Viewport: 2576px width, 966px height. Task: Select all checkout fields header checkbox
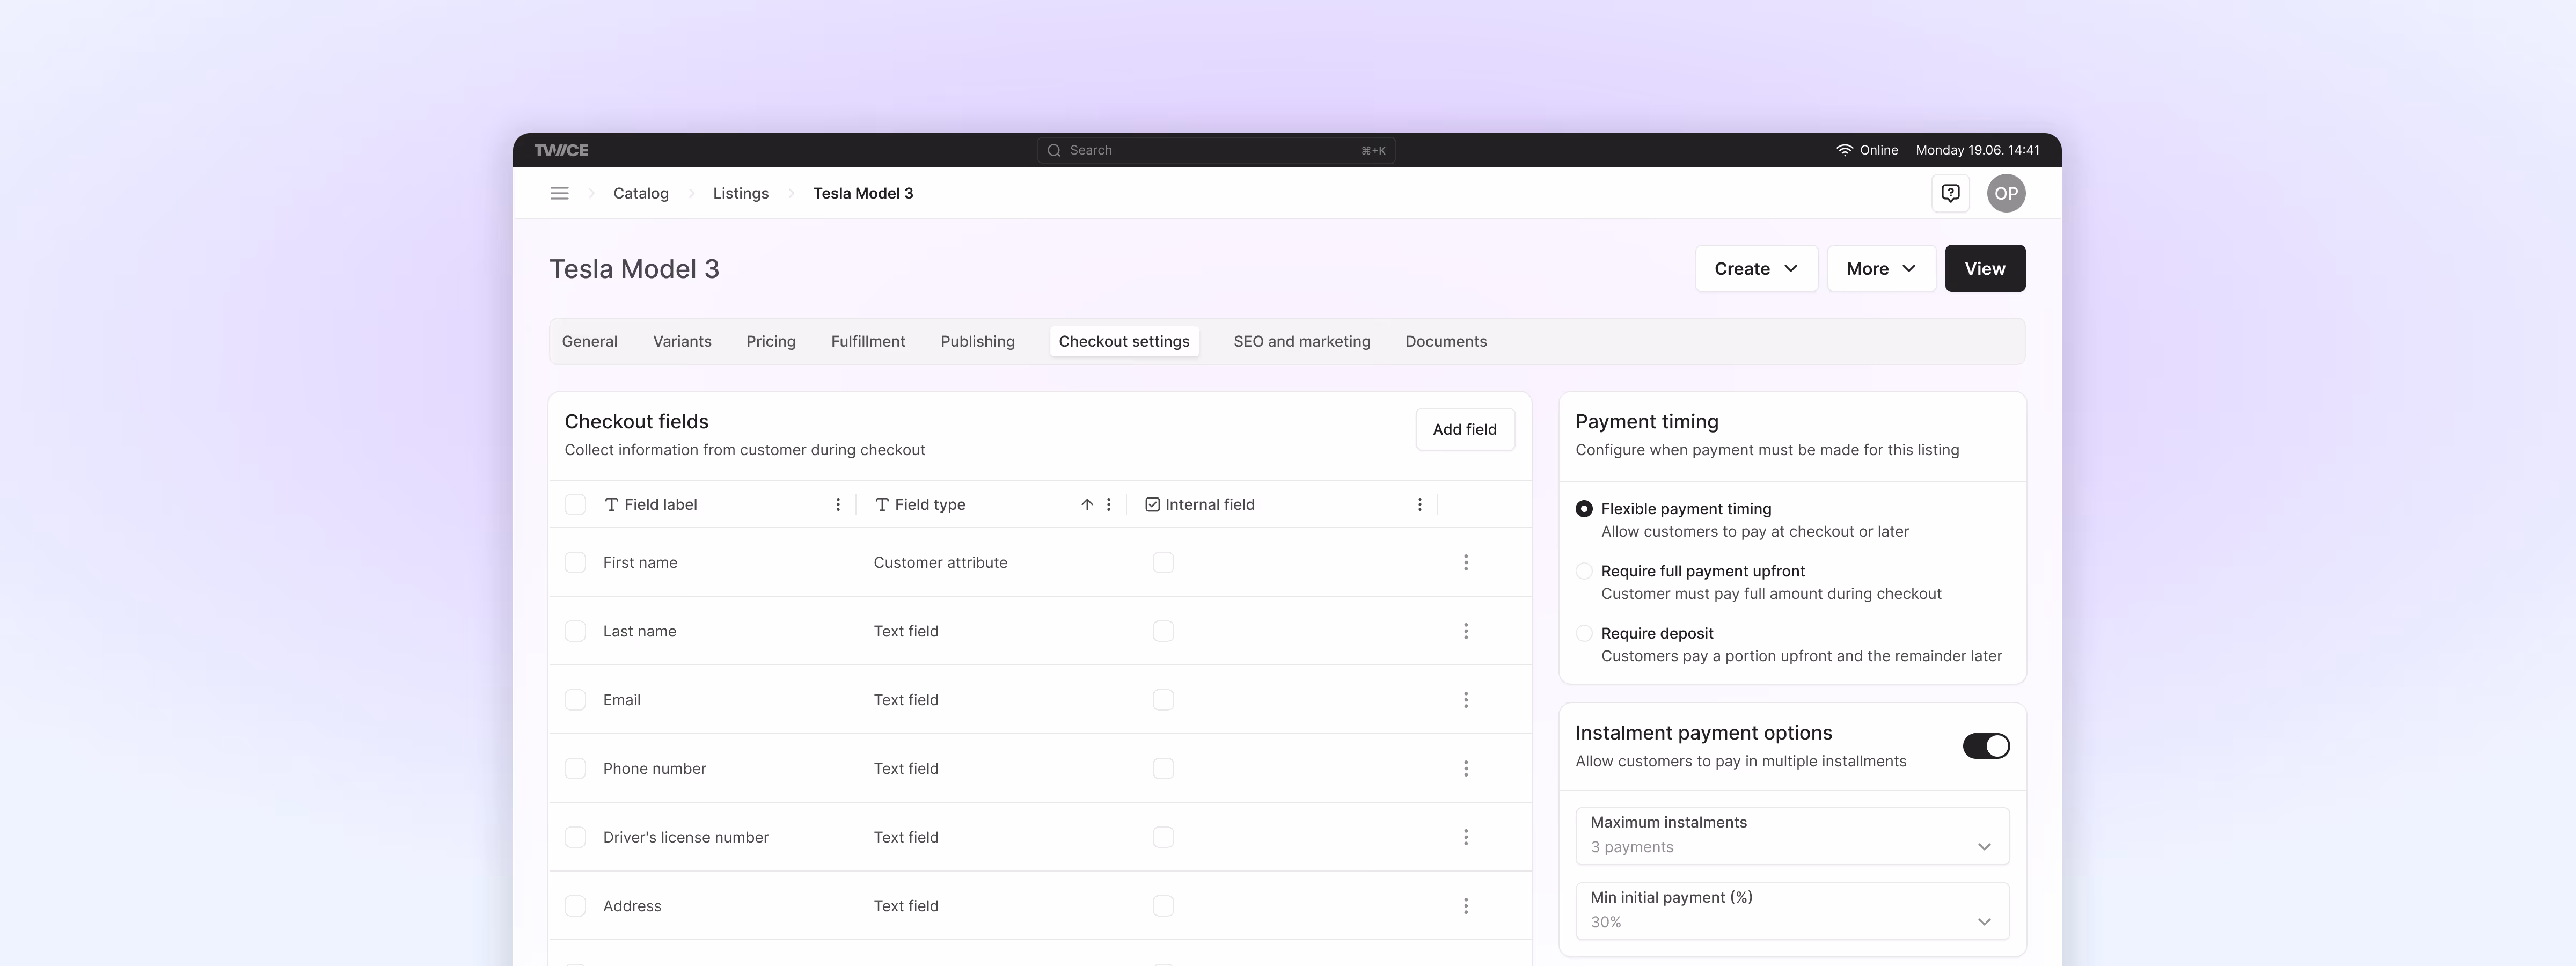[575, 505]
